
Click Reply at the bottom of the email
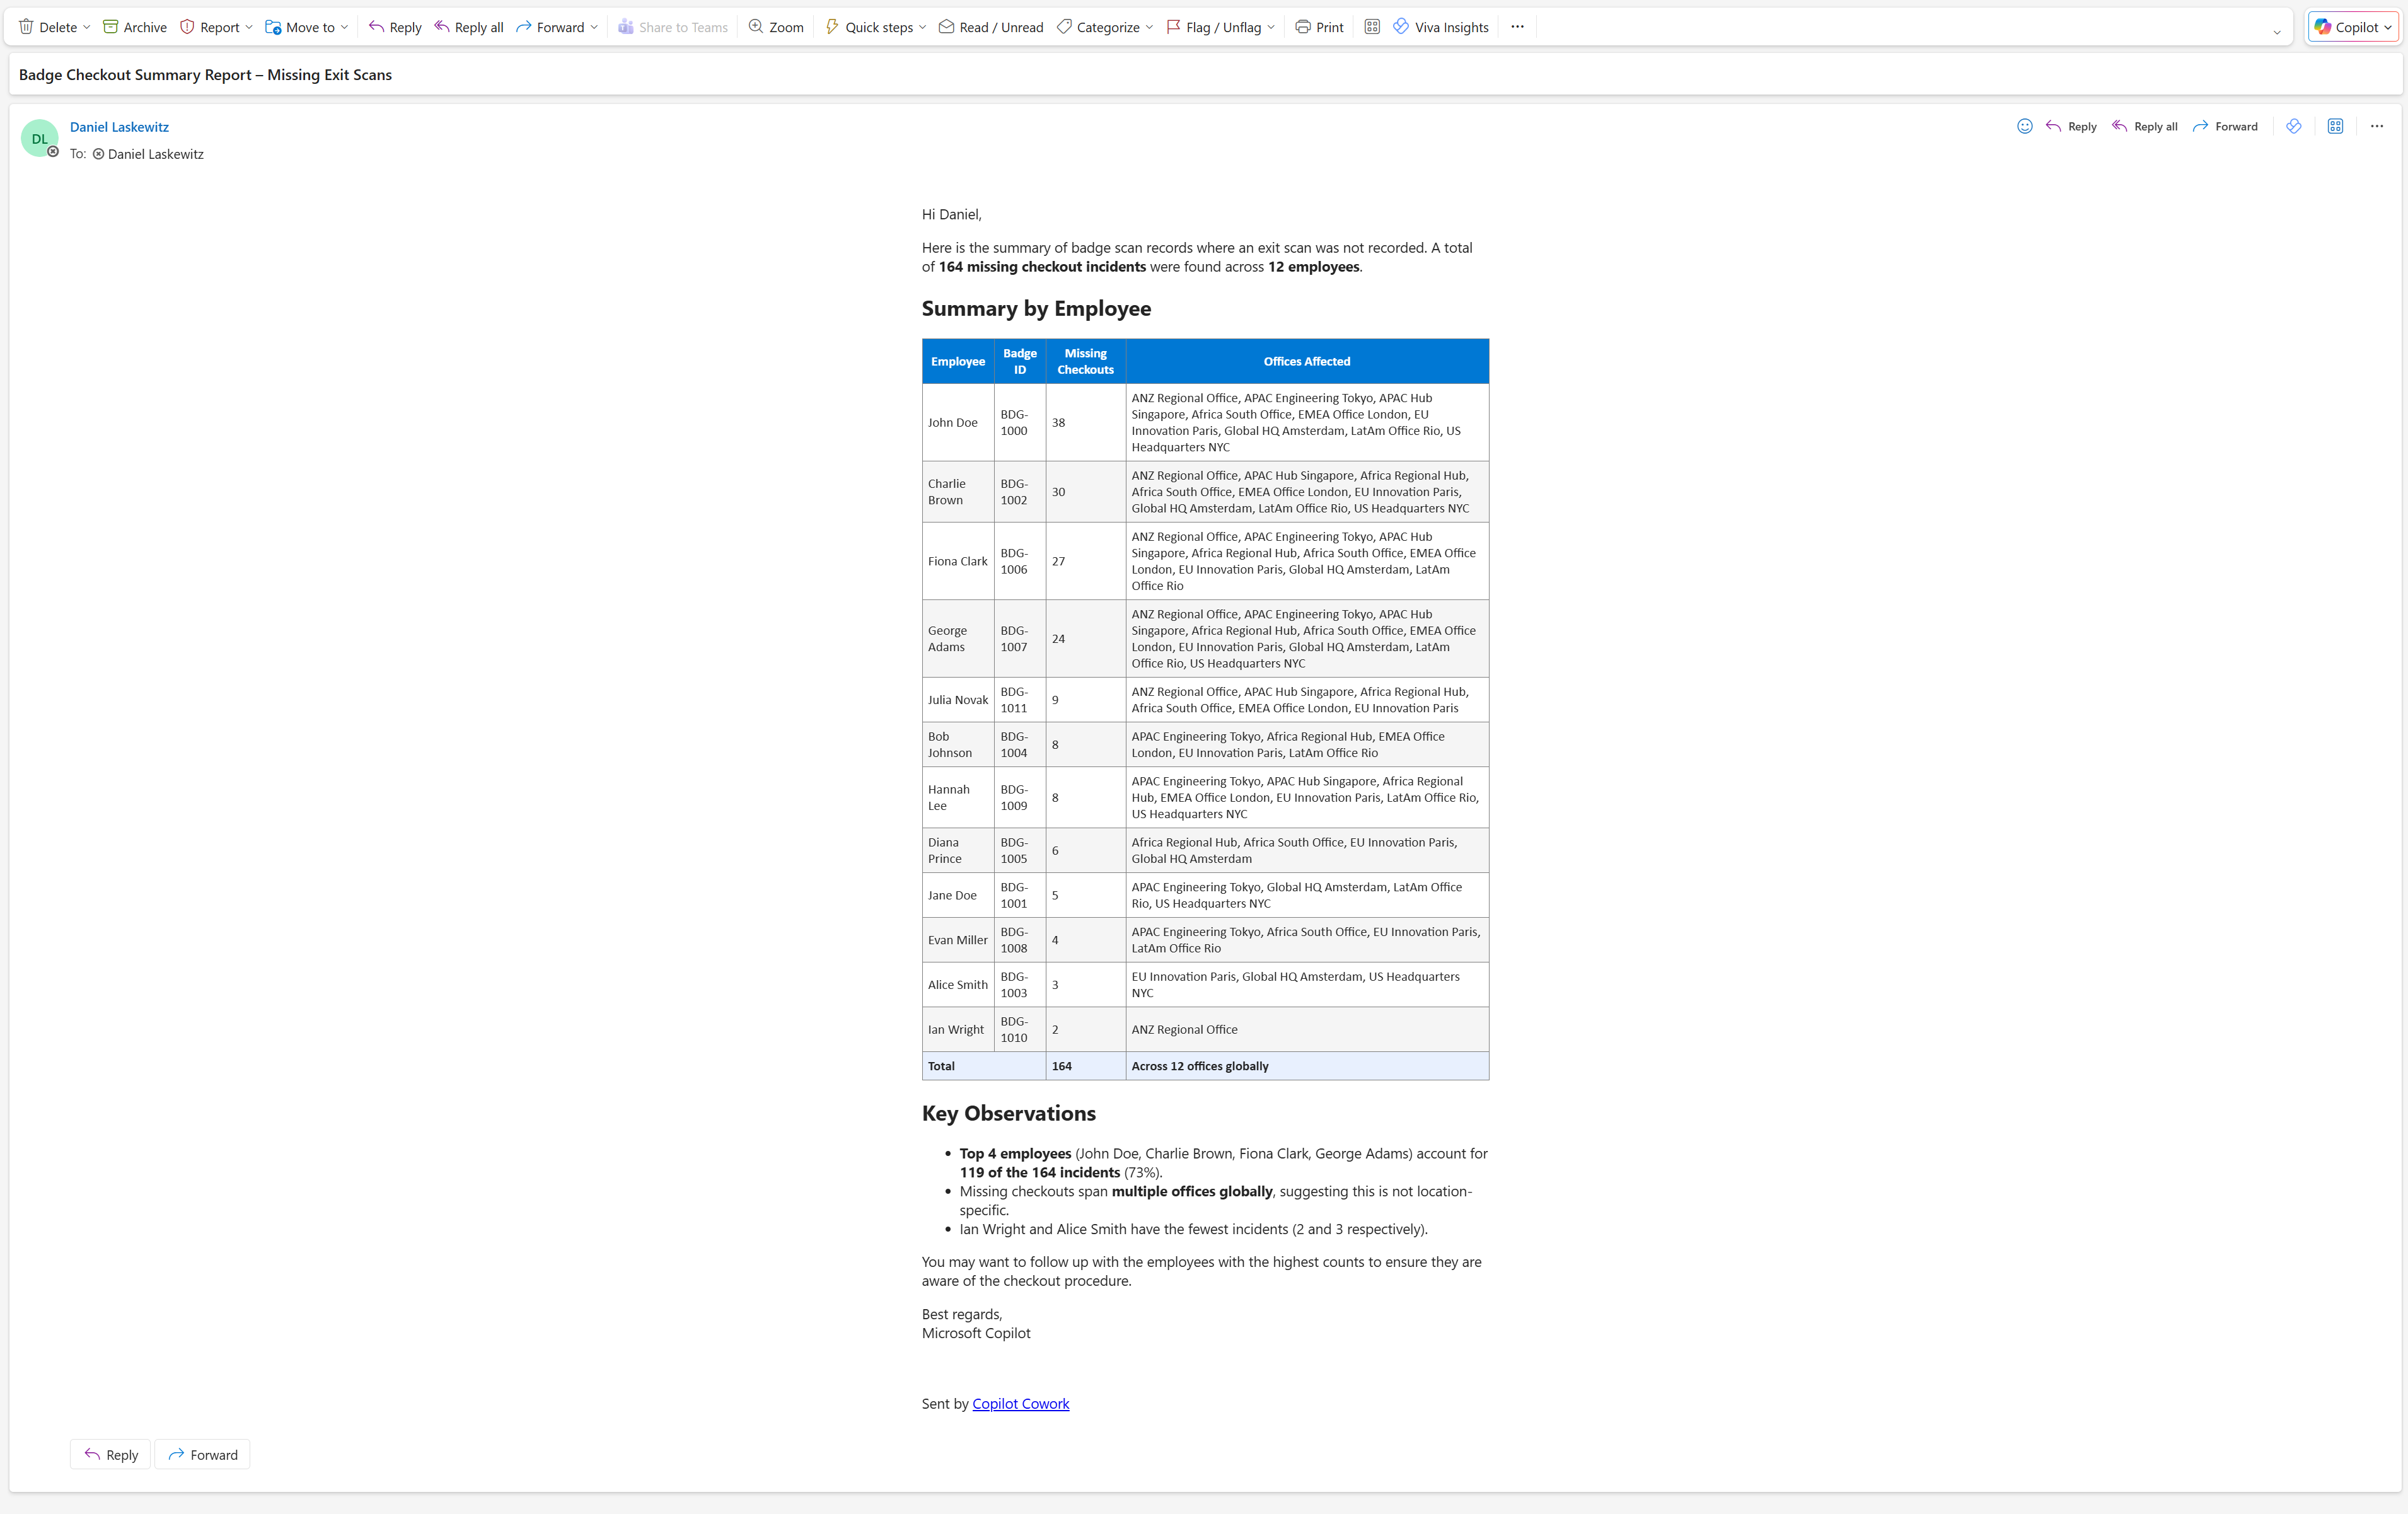pyautogui.click(x=109, y=1454)
